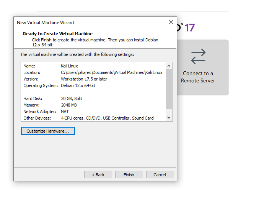Click the 'Memory:' label
The width and height of the screenshot is (259, 197).
point(31,105)
